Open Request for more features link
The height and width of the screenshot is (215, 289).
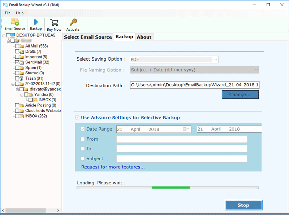(113, 167)
